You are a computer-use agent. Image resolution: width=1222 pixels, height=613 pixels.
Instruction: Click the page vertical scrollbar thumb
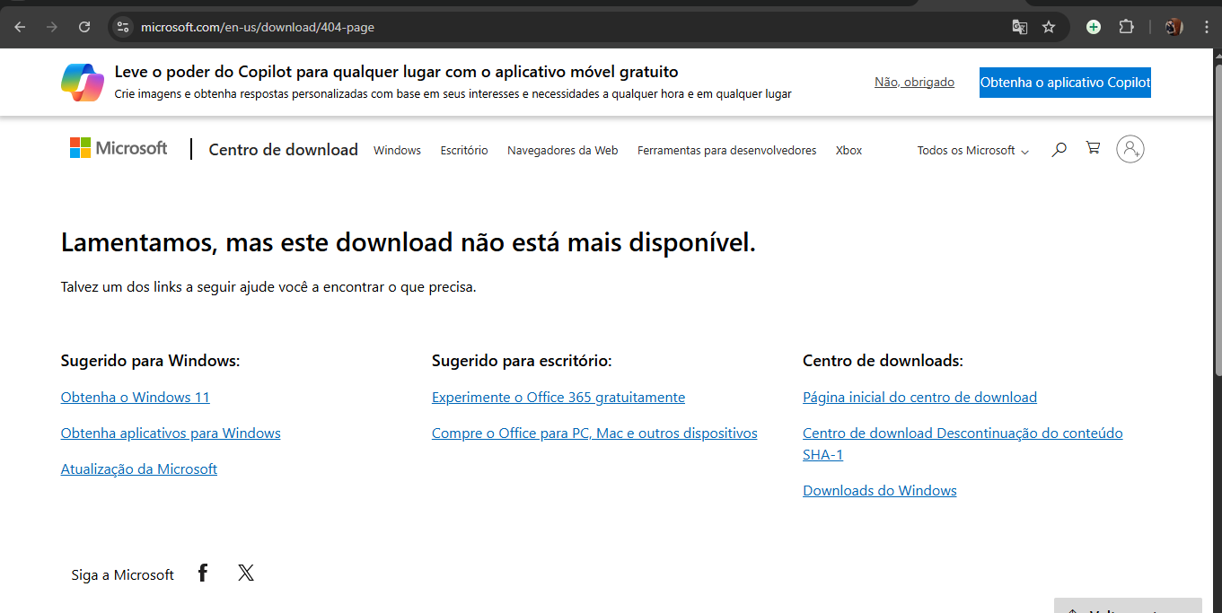[x=1218, y=220]
